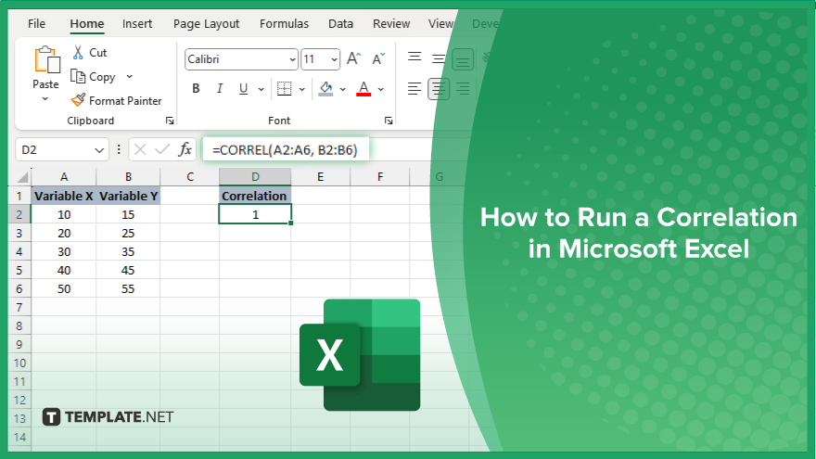Click the Copy icon
The image size is (816, 459).
78,76
